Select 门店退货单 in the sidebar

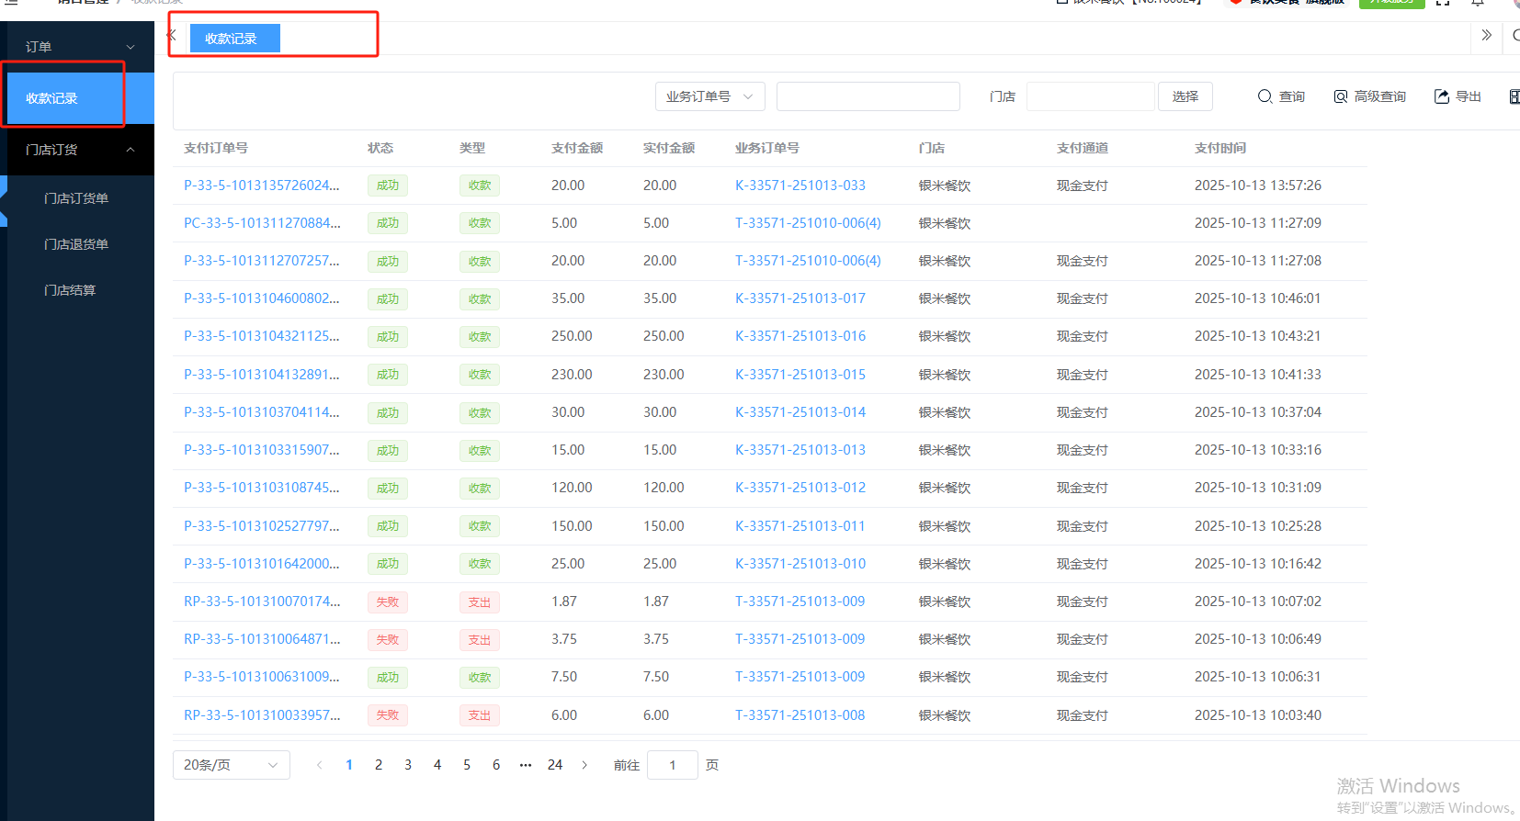[x=76, y=244]
